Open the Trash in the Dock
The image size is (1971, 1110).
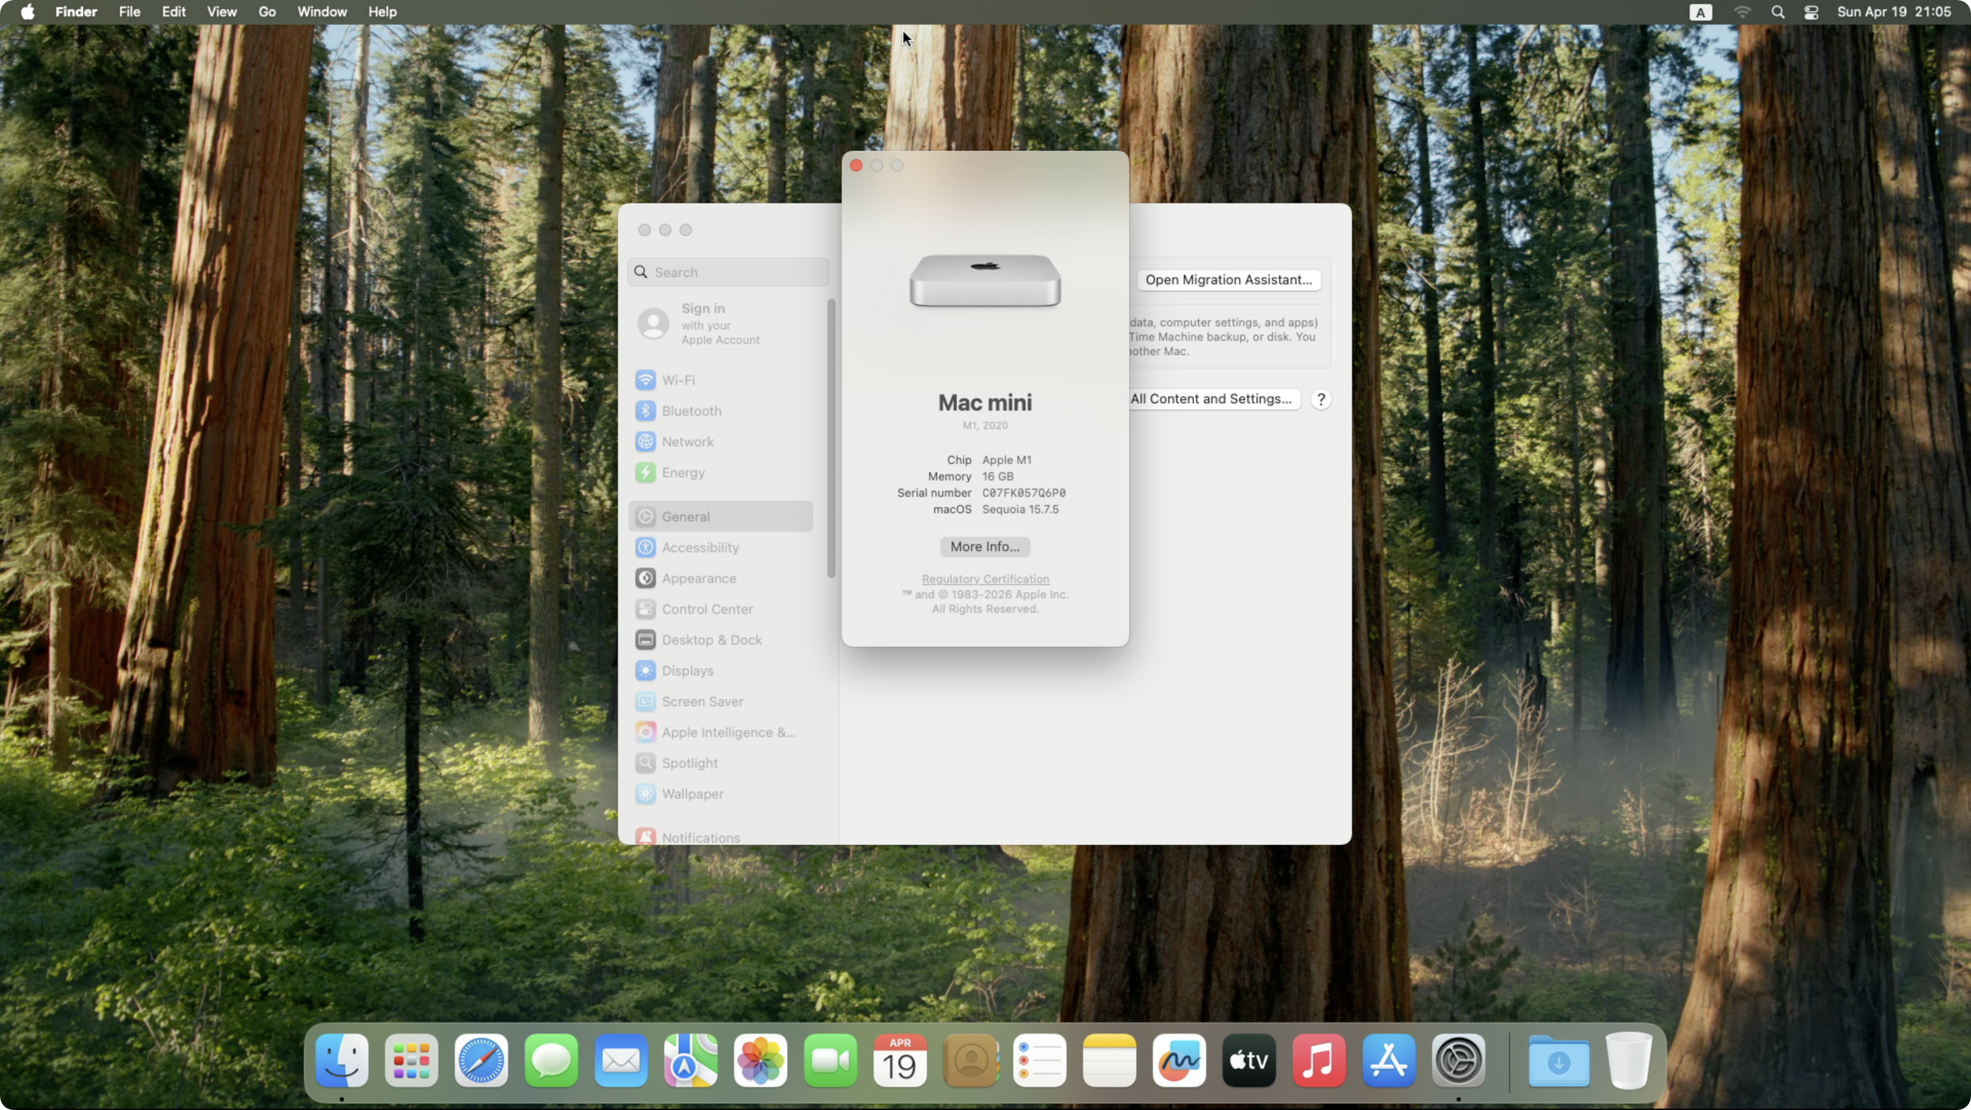1629,1060
